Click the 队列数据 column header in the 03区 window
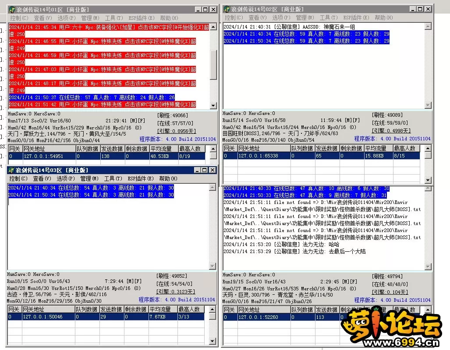This screenshot has width=450, height=350. tap(87, 310)
